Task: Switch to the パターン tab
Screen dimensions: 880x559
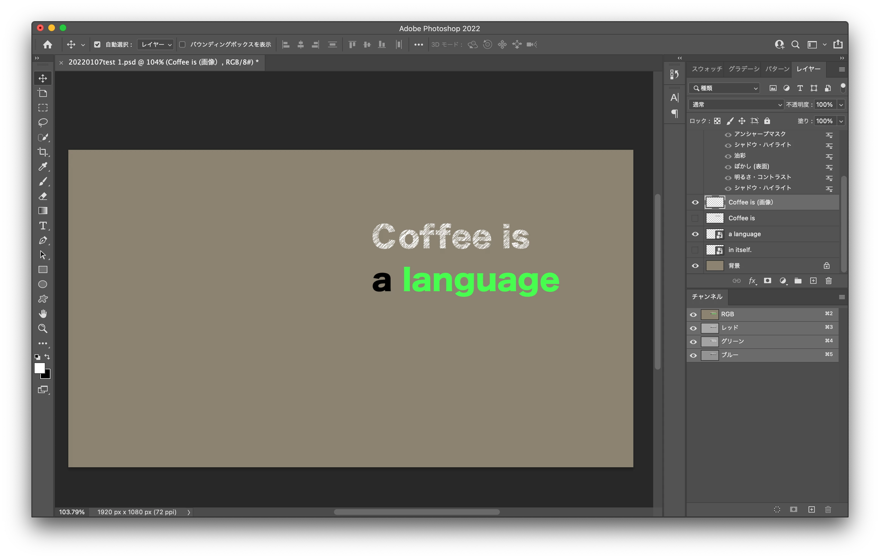Action: click(777, 69)
